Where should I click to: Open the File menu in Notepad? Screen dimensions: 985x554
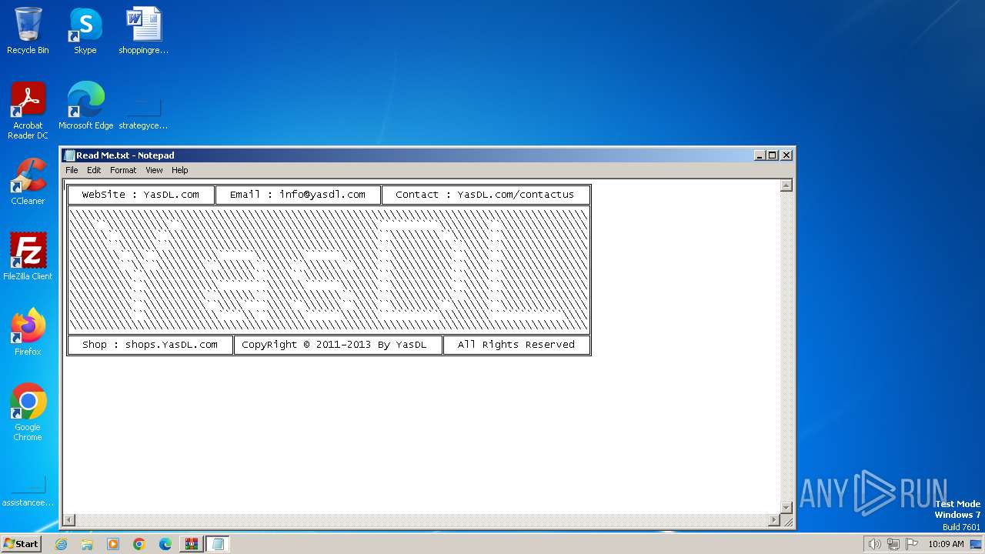point(72,170)
